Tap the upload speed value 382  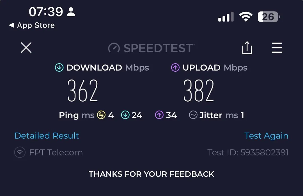click(x=199, y=90)
